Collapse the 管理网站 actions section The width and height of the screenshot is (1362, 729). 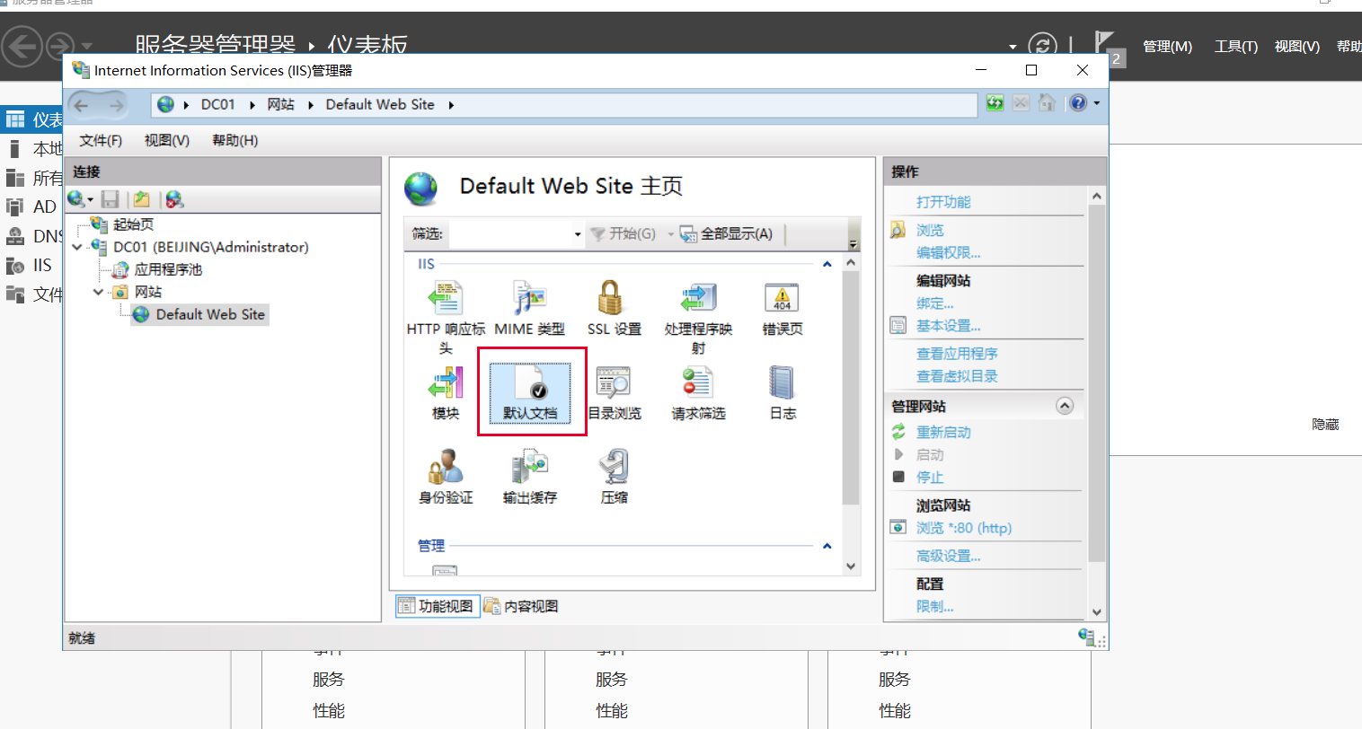1065,406
